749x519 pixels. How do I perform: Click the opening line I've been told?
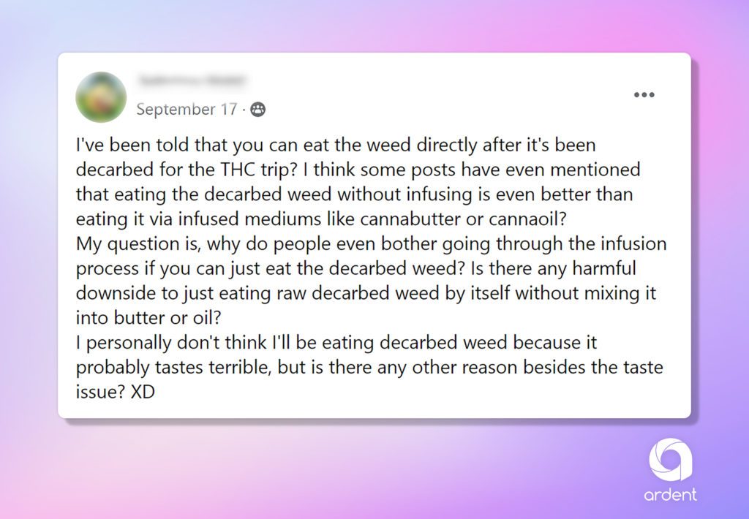(336, 145)
